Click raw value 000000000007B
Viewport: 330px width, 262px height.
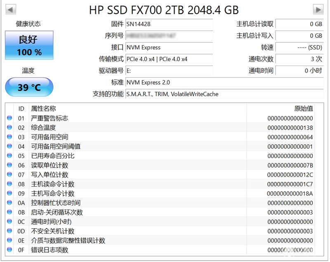pyautogui.click(x=290, y=165)
